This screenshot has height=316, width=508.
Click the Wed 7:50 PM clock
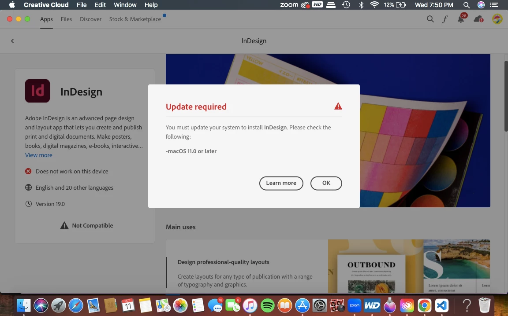click(434, 5)
